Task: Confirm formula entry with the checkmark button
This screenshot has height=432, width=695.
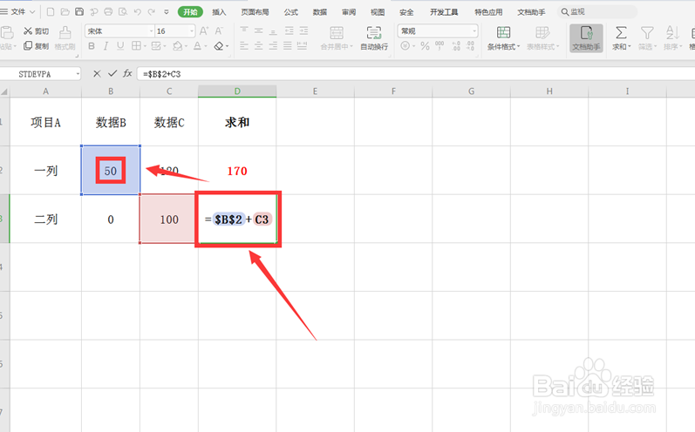Action: pos(112,74)
